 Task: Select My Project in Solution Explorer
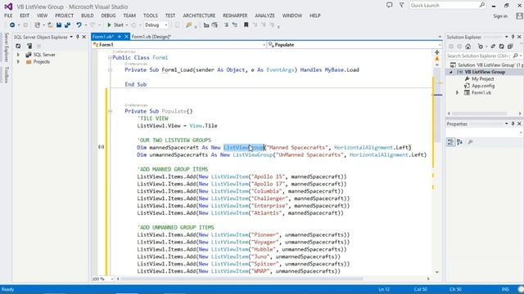tap(482, 79)
